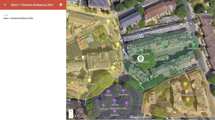Click the blue parking P pin
Screen dimensions: 215x120
click(x=173, y=19)
